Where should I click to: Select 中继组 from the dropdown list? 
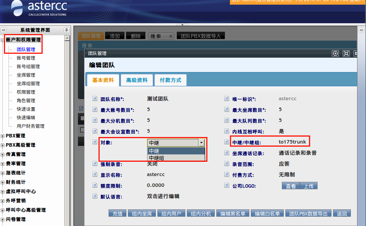tap(156, 158)
